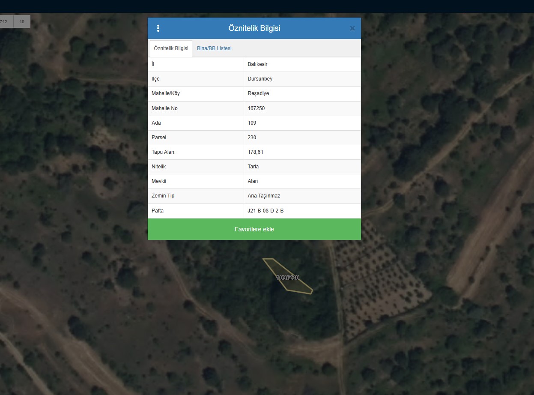Click the 742 box at top-left

tap(5, 21)
